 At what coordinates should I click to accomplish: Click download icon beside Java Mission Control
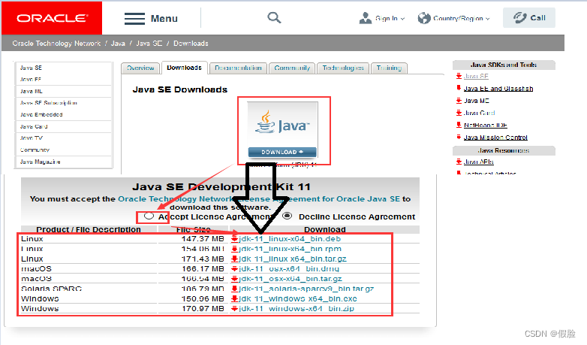[459, 138]
